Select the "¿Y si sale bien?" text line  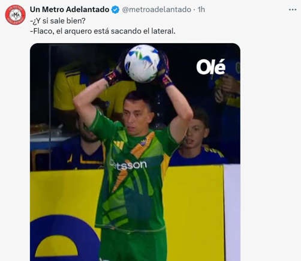(x=58, y=20)
